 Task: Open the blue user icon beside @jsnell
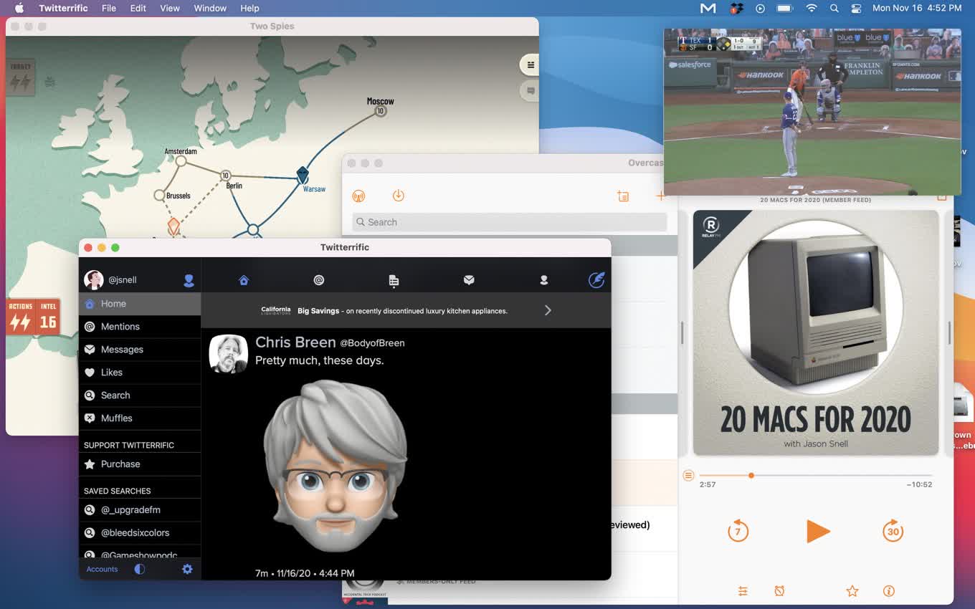(189, 280)
